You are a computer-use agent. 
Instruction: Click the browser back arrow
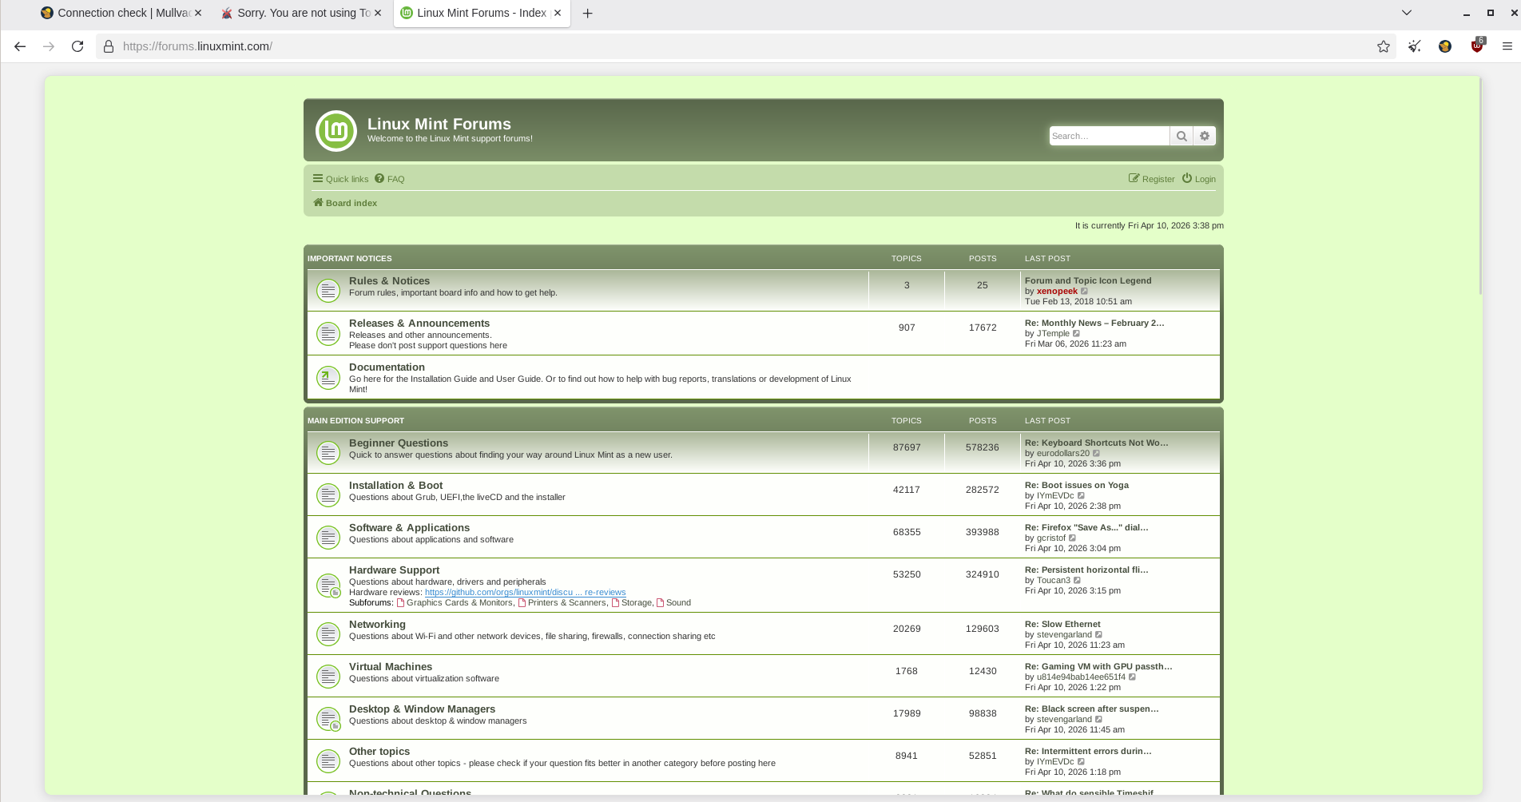(x=20, y=46)
